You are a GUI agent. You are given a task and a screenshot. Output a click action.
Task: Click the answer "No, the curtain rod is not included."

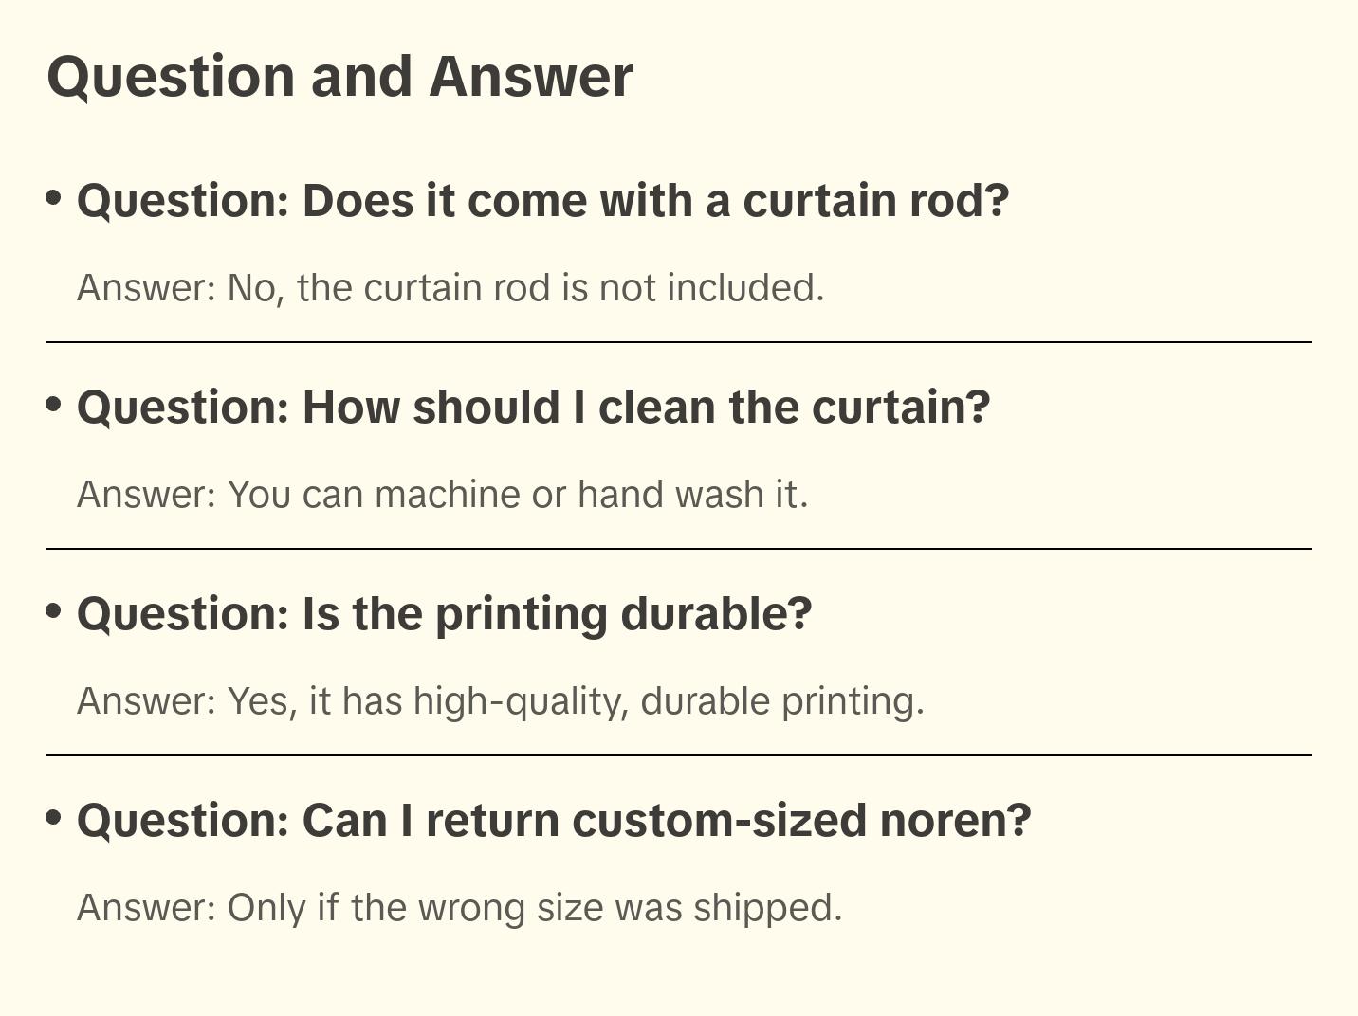click(450, 288)
